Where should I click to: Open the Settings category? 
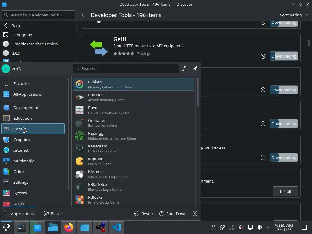[33, 182]
